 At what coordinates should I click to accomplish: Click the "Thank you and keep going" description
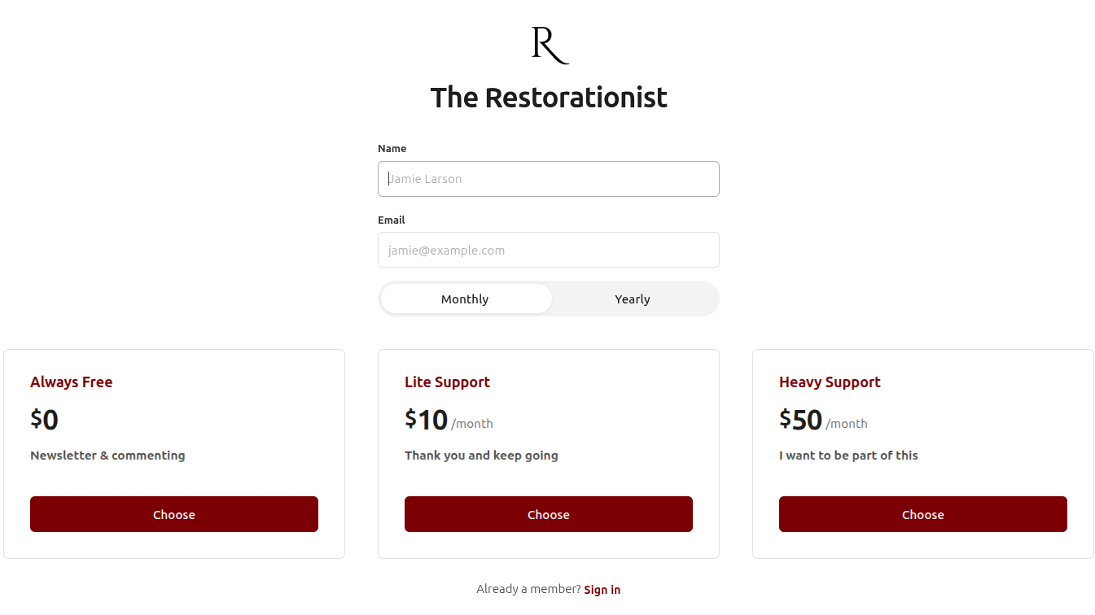(481, 456)
